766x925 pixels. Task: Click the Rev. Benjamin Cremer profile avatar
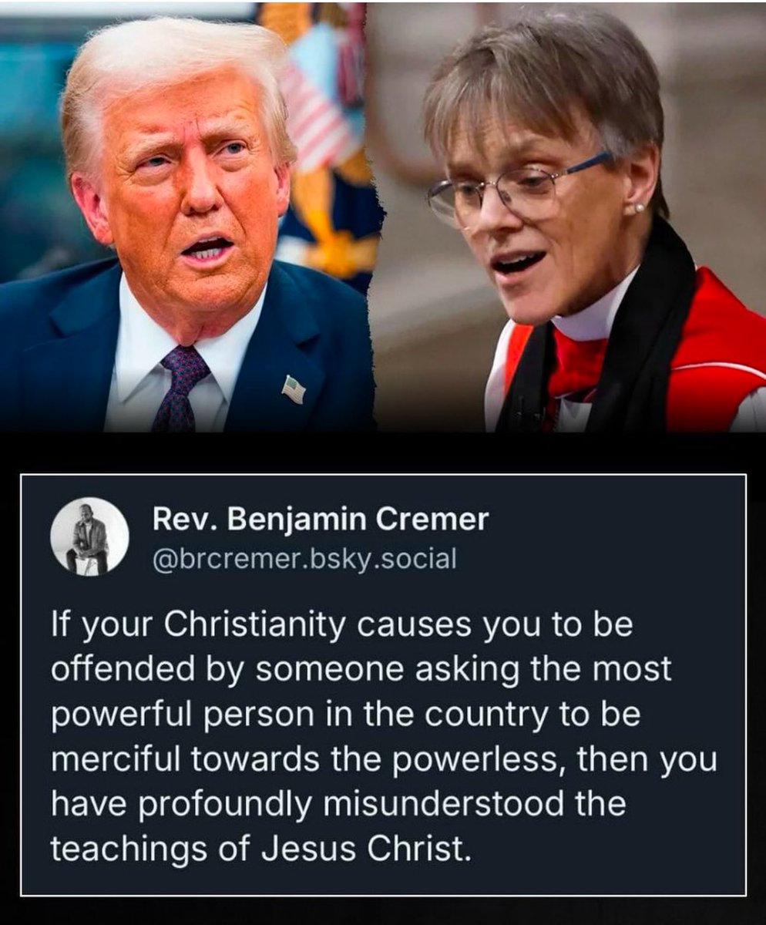pyautogui.click(x=89, y=536)
